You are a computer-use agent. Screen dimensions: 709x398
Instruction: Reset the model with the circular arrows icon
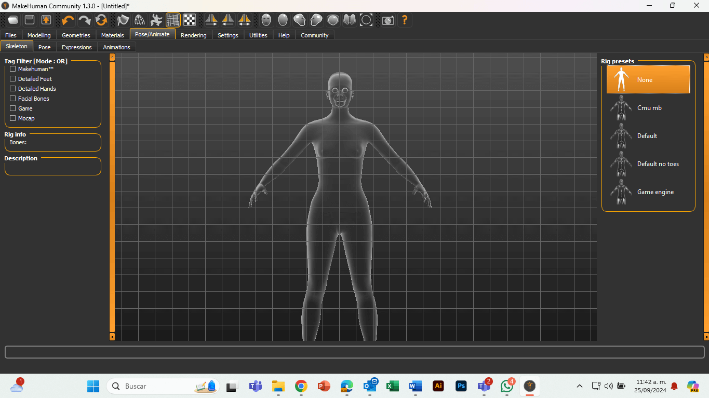[101, 20]
